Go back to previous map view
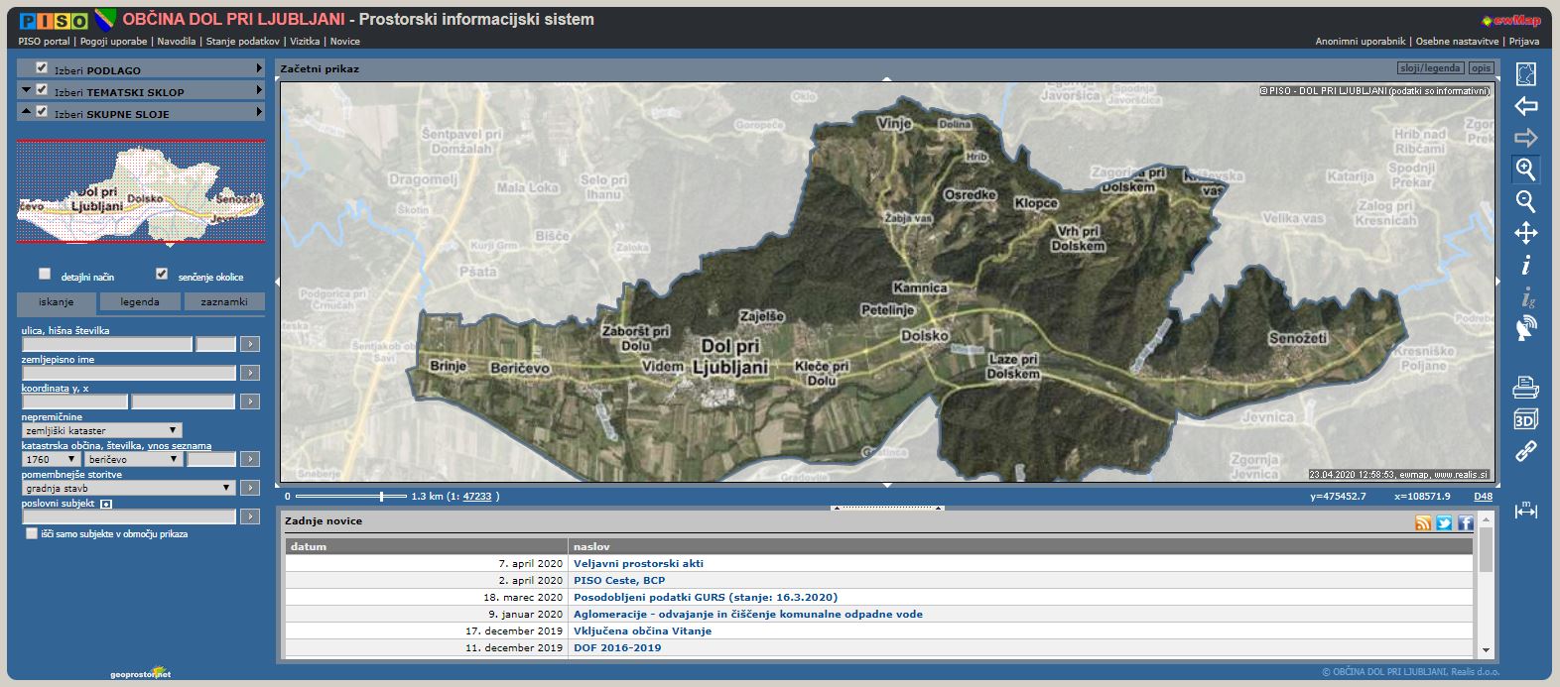The image size is (1560, 687). point(1525,106)
